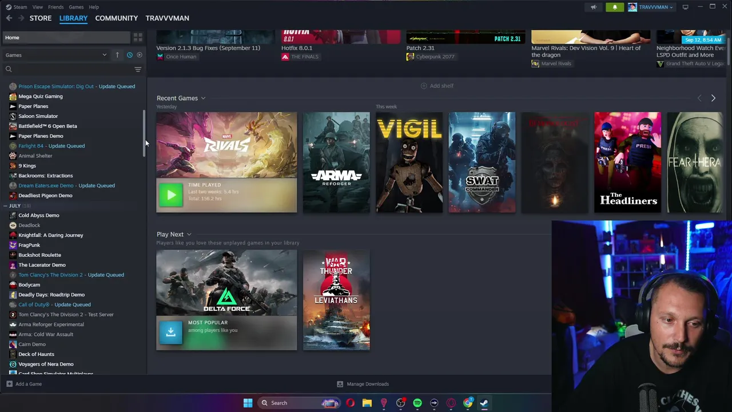Open the TRAVVVMAN profile tab

tap(167, 18)
